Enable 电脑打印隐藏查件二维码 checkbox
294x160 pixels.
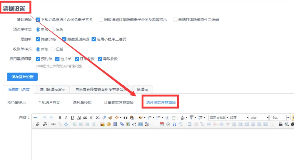175,20
